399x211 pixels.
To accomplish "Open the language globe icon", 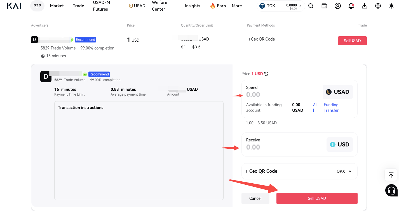I will pos(378,6).
